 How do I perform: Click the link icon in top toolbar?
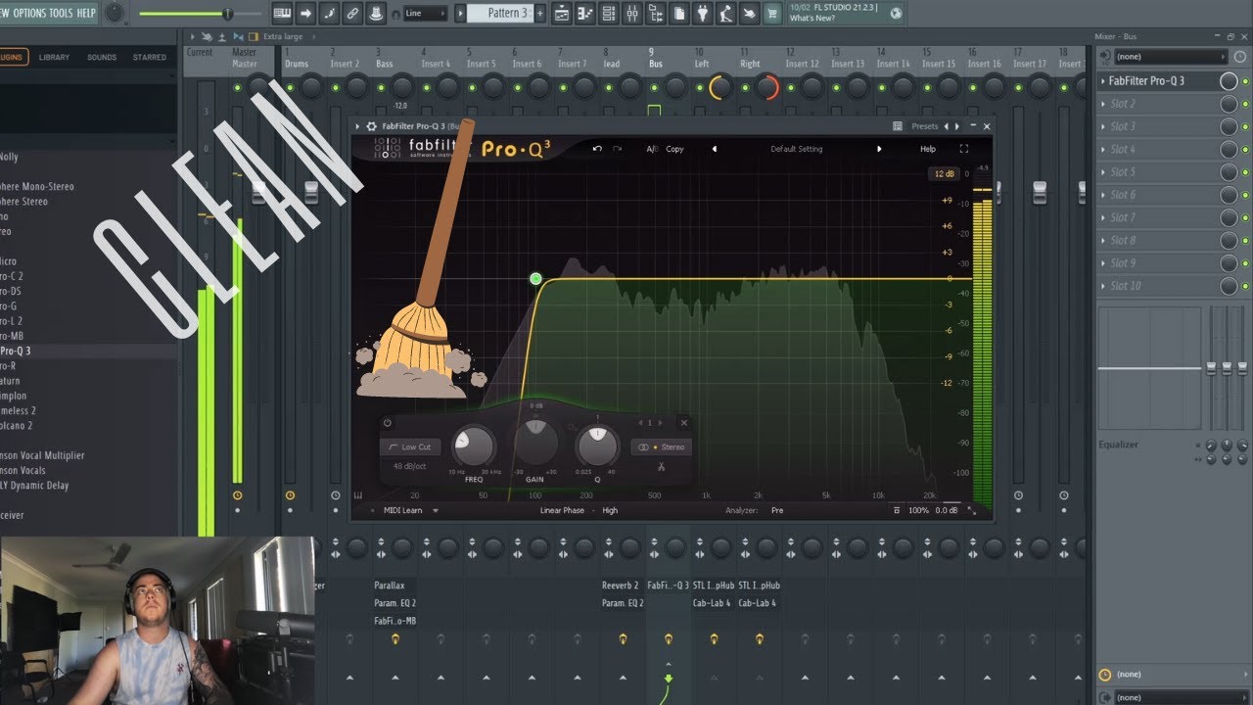[352, 13]
